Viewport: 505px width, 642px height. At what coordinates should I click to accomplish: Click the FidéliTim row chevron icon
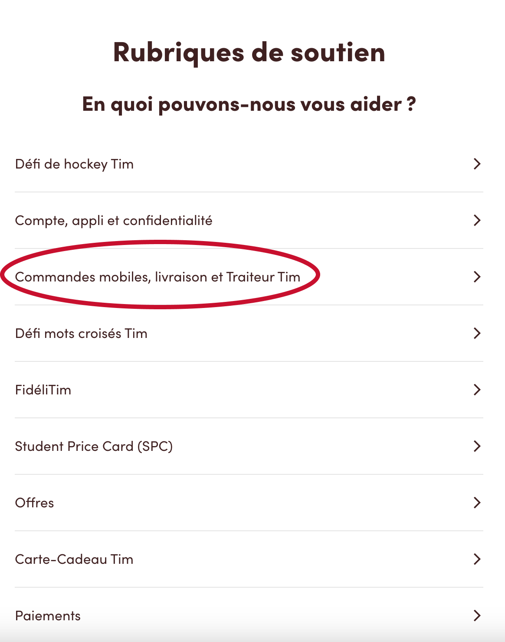[477, 390]
